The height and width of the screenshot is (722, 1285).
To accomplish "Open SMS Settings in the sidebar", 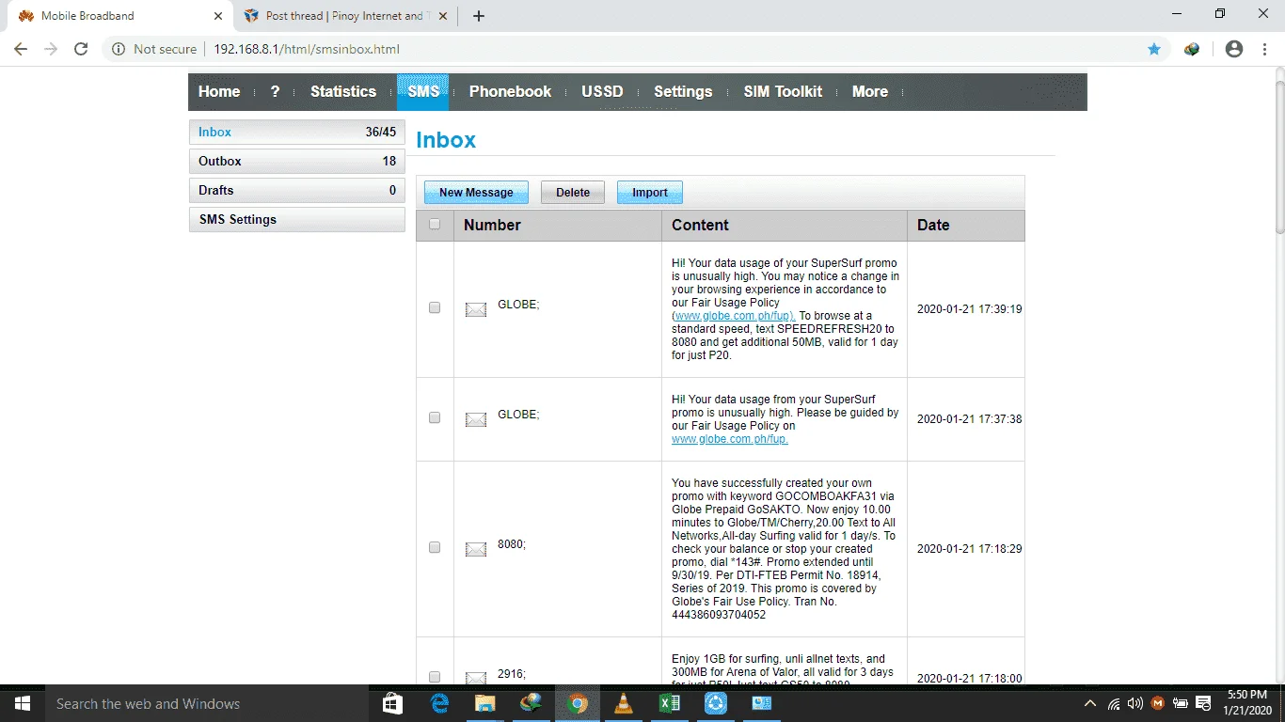I will 296,220.
